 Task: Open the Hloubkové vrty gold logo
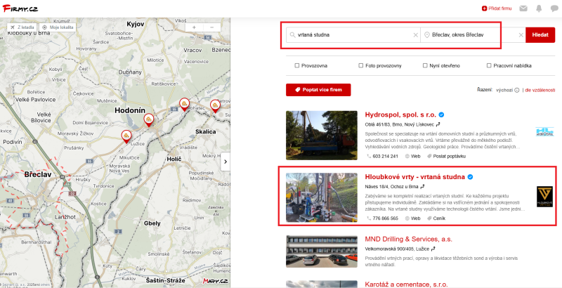[x=545, y=196]
